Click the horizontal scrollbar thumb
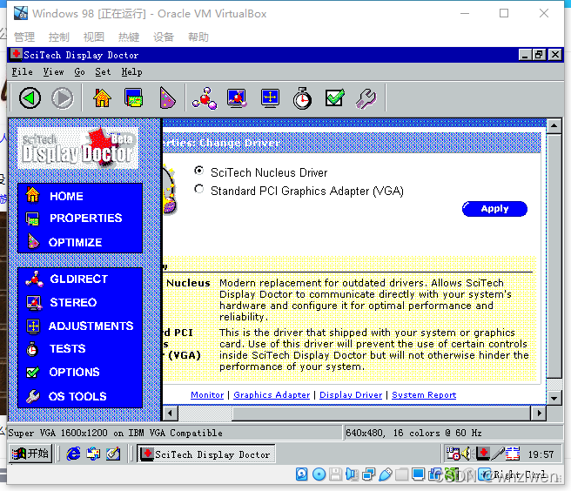 pyautogui.click(x=381, y=414)
